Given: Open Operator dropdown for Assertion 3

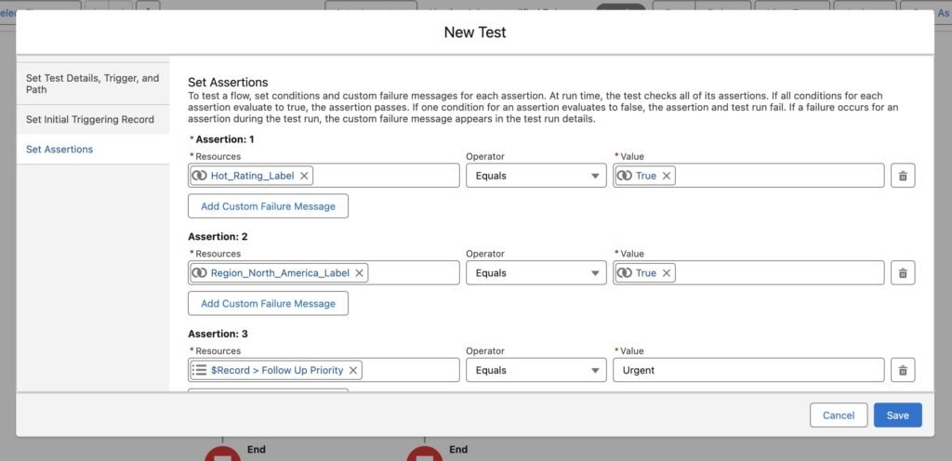Looking at the screenshot, I should coord(535,370).
